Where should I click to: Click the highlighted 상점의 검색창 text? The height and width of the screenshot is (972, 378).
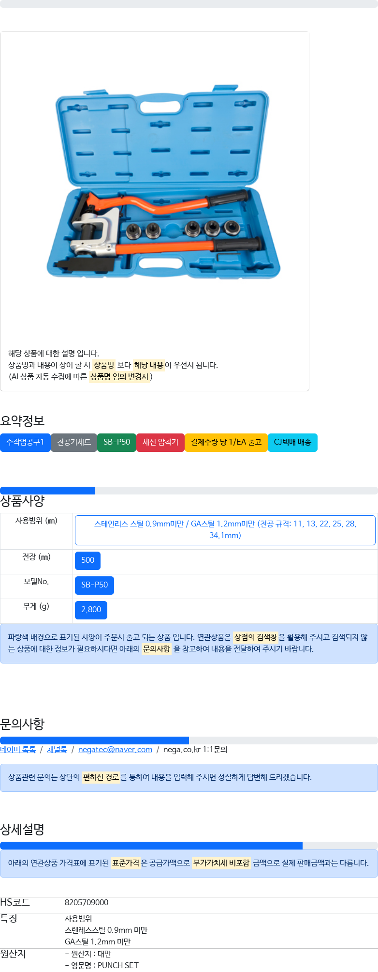255,637
